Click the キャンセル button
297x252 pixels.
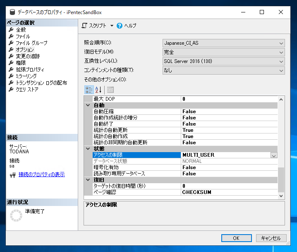(271, 238)
